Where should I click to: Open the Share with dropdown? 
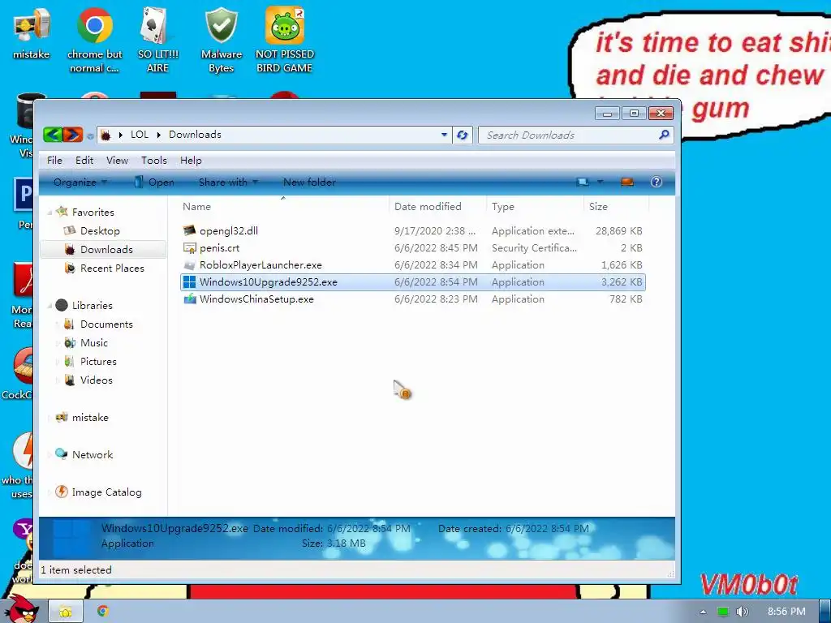point(228,183)
